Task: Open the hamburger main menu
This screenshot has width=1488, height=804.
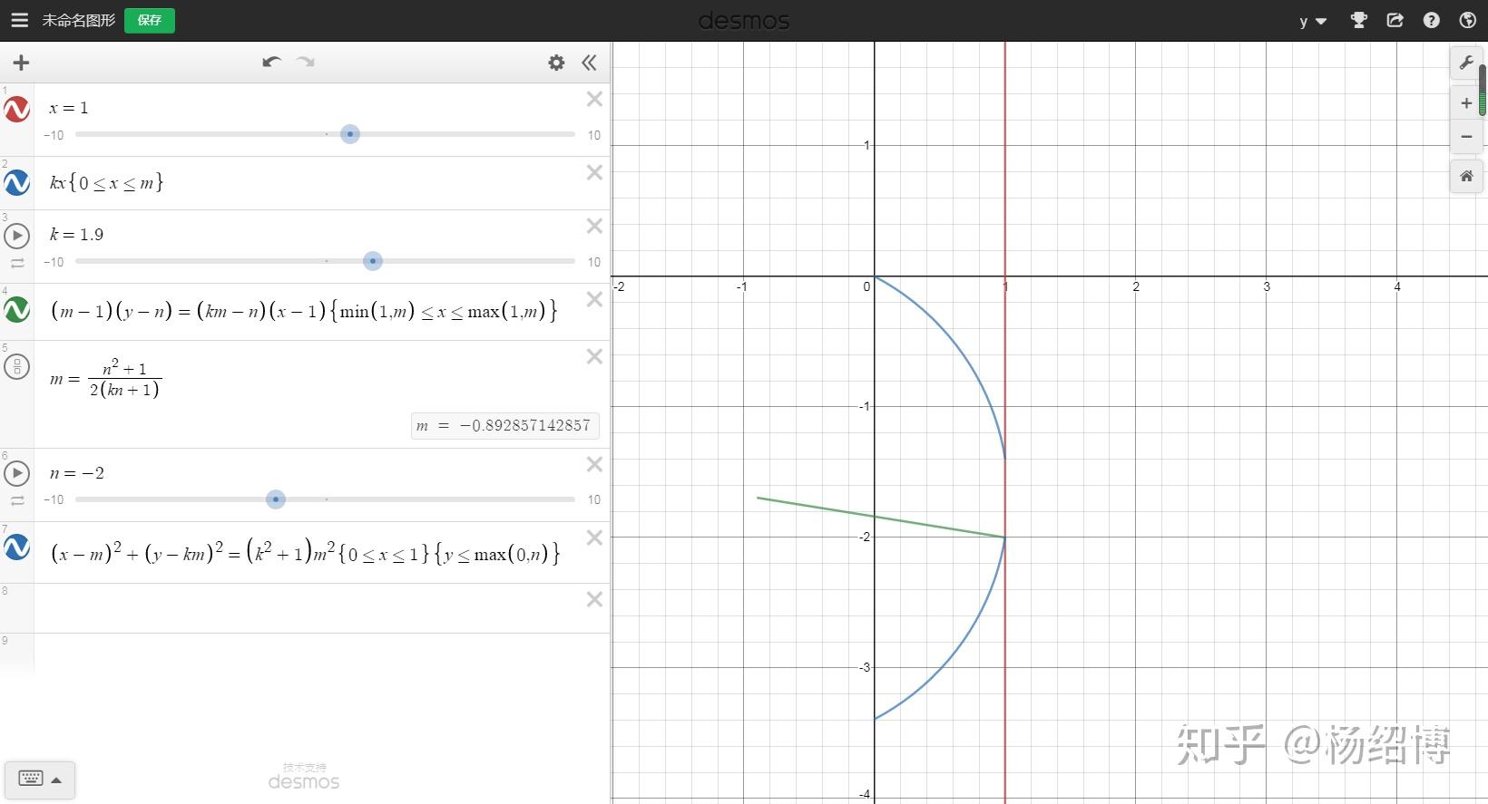Action: [19, 20]
